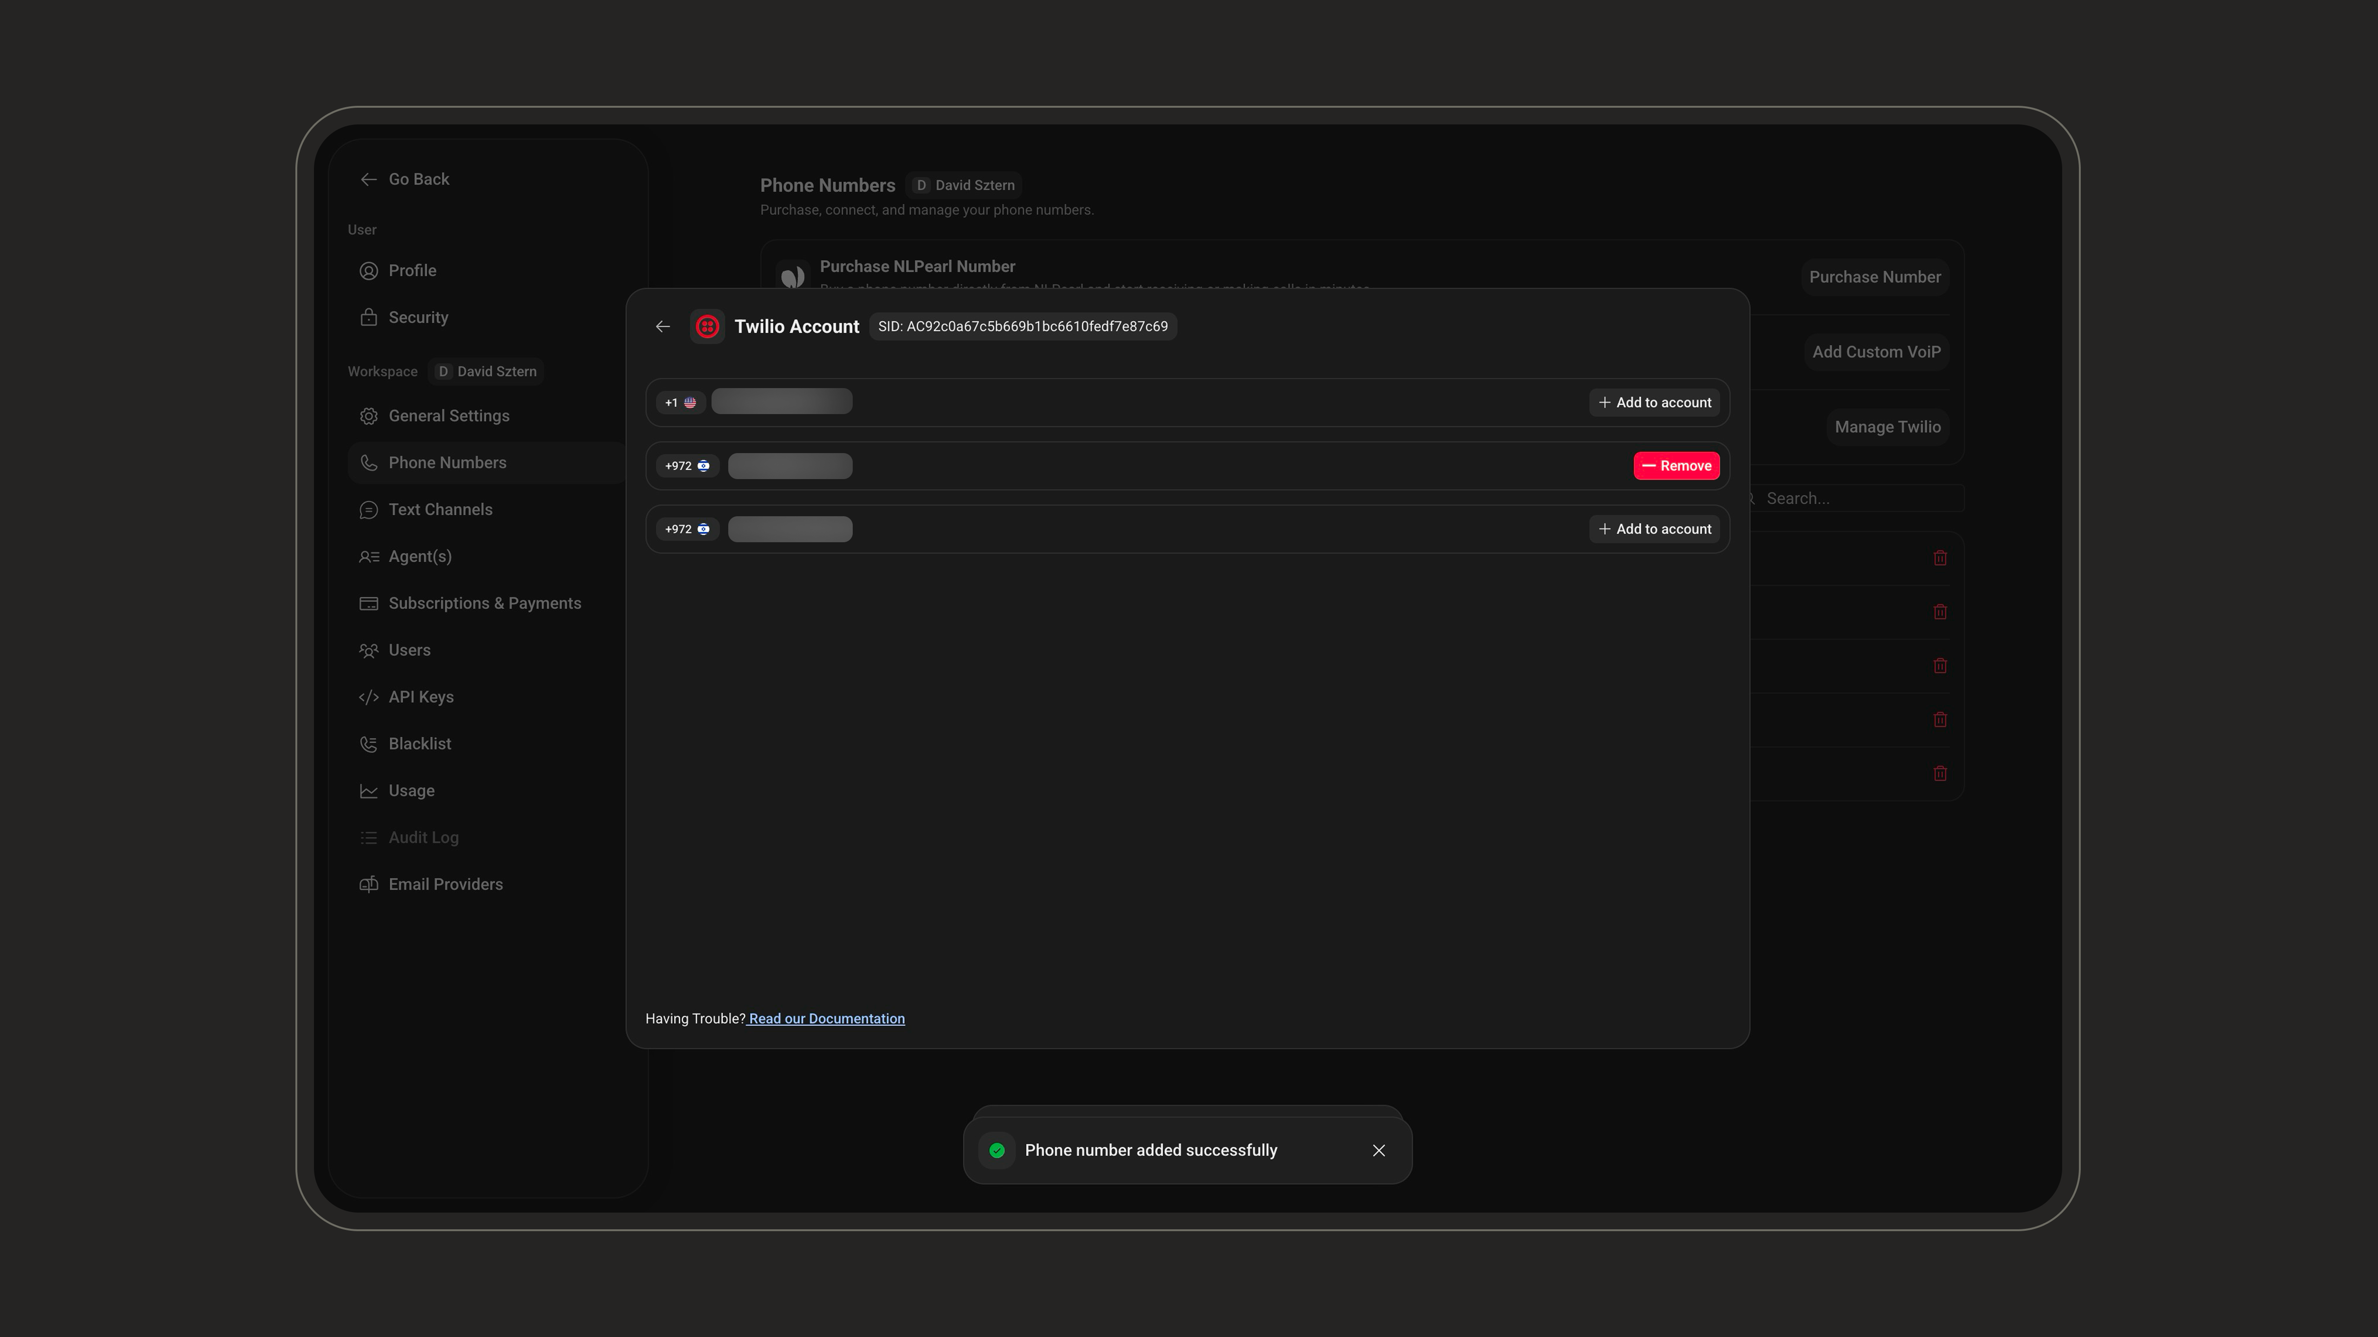Dismiss the success toast with X
This screenshot has height=1337, width=2378.
click(1379, 1151)
